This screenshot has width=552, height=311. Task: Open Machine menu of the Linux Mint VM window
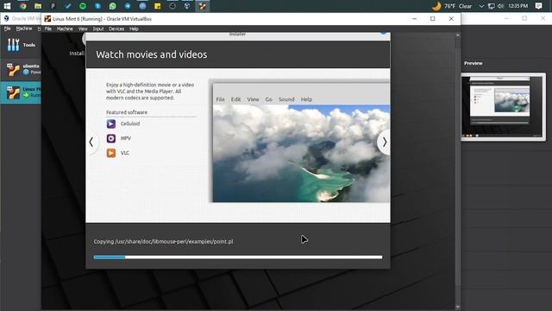coord(65,29)
